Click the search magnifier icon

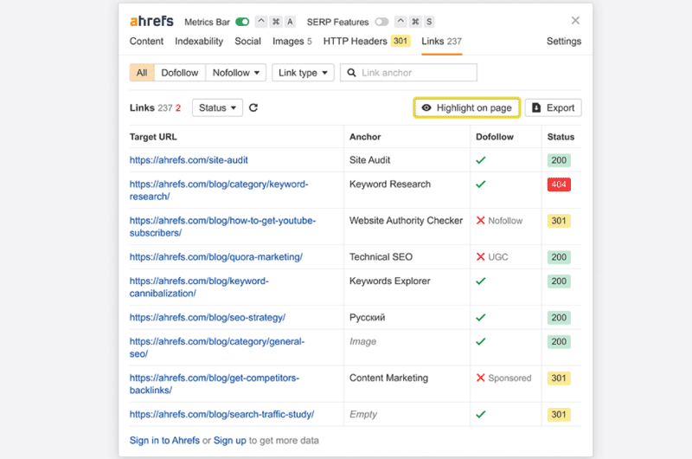(x=351, y=73)
